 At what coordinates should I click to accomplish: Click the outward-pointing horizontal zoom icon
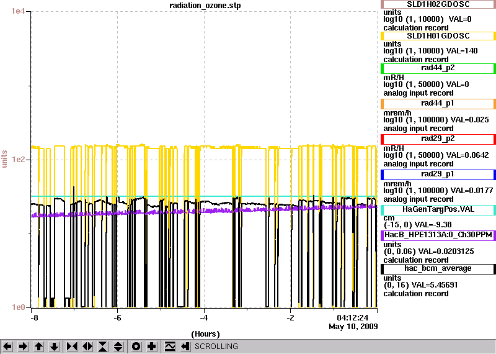pyautogui.click(x=87, y=347)
